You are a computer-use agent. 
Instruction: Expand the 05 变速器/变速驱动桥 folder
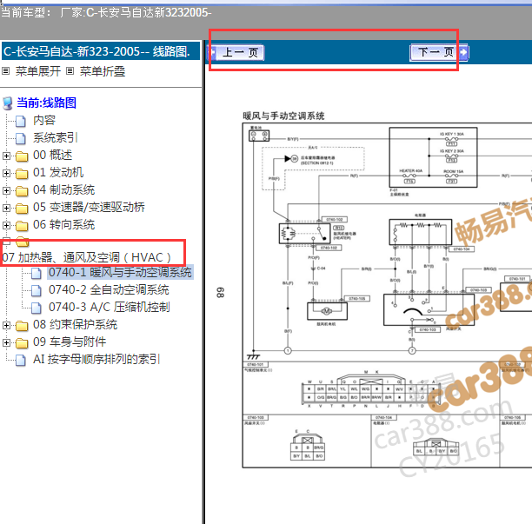(6, 208)
